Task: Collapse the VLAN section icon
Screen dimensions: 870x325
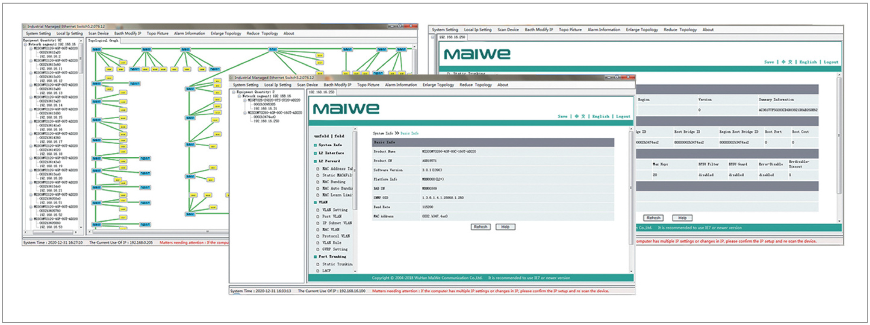Action: [315, 202]
